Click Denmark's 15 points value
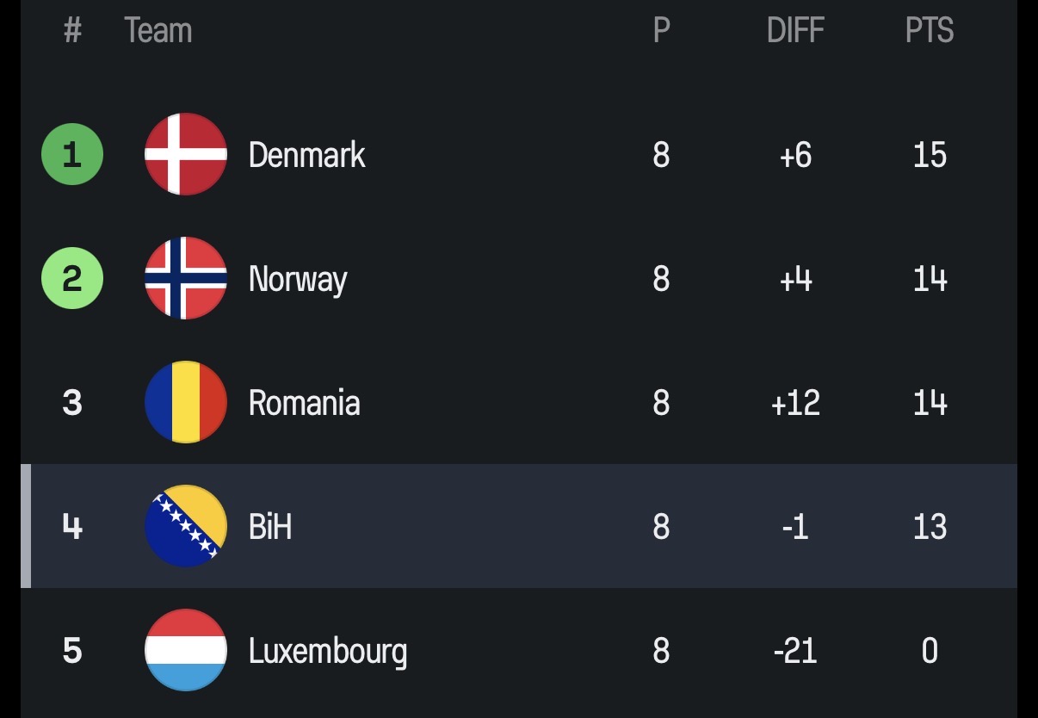1038x718 pixels. (x=930, y=155)
